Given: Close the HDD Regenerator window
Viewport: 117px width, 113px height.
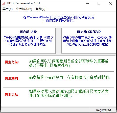Looking at the screenshot, I should pyautogui.click(x=110, y=3).
